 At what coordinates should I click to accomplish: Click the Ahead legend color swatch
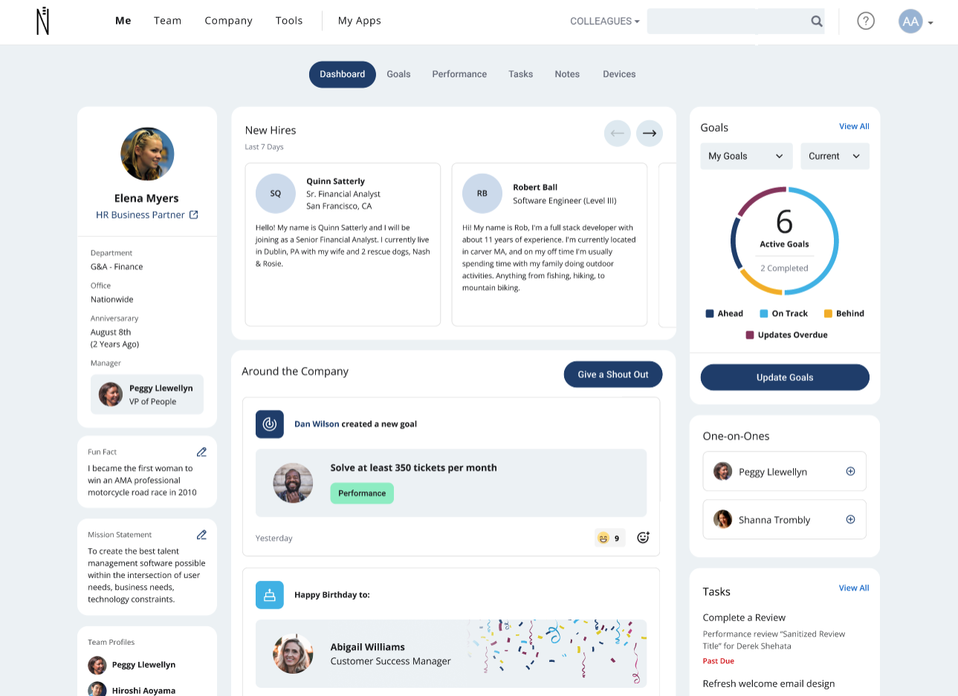[x=710, y=313]
